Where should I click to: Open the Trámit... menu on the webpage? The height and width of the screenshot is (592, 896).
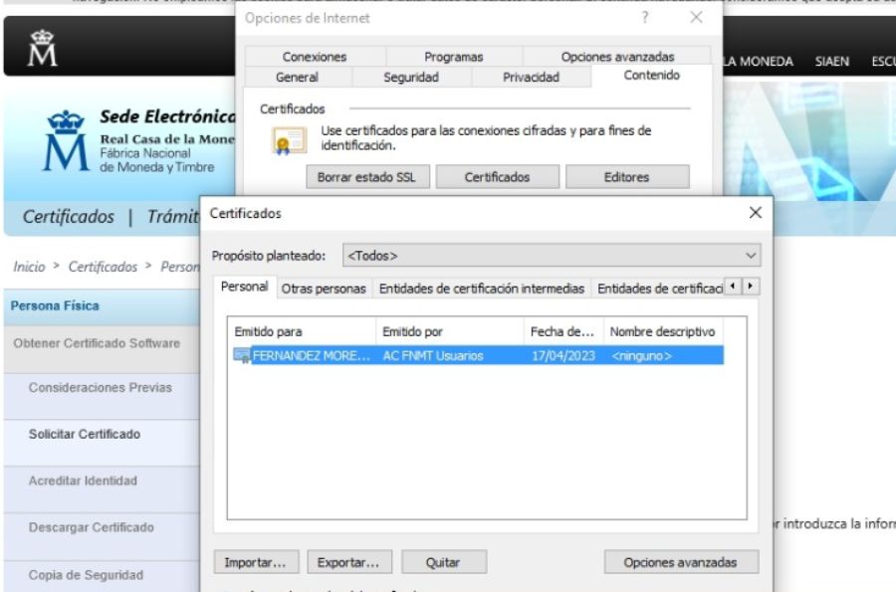click(x=173, y=217)
